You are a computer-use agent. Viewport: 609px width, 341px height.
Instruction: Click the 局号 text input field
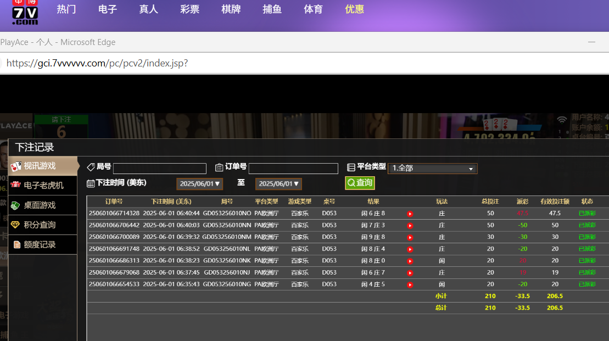159,169
